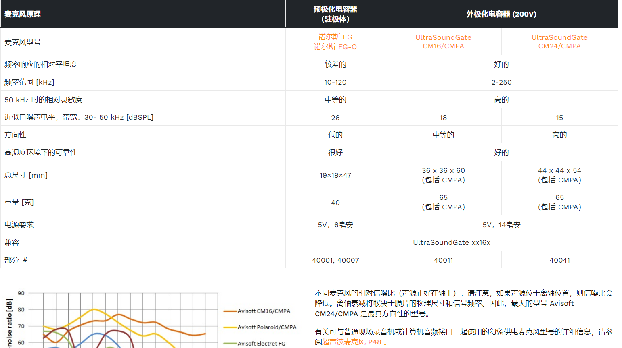Select the 频率响应的相对平坦度 row label
The image size is (622, 348).
41,64
